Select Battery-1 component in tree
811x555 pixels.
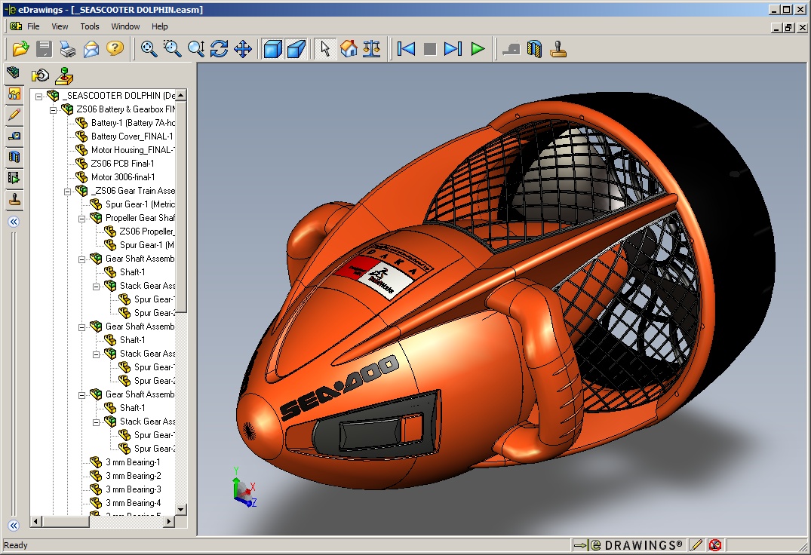tap(124, 122)
